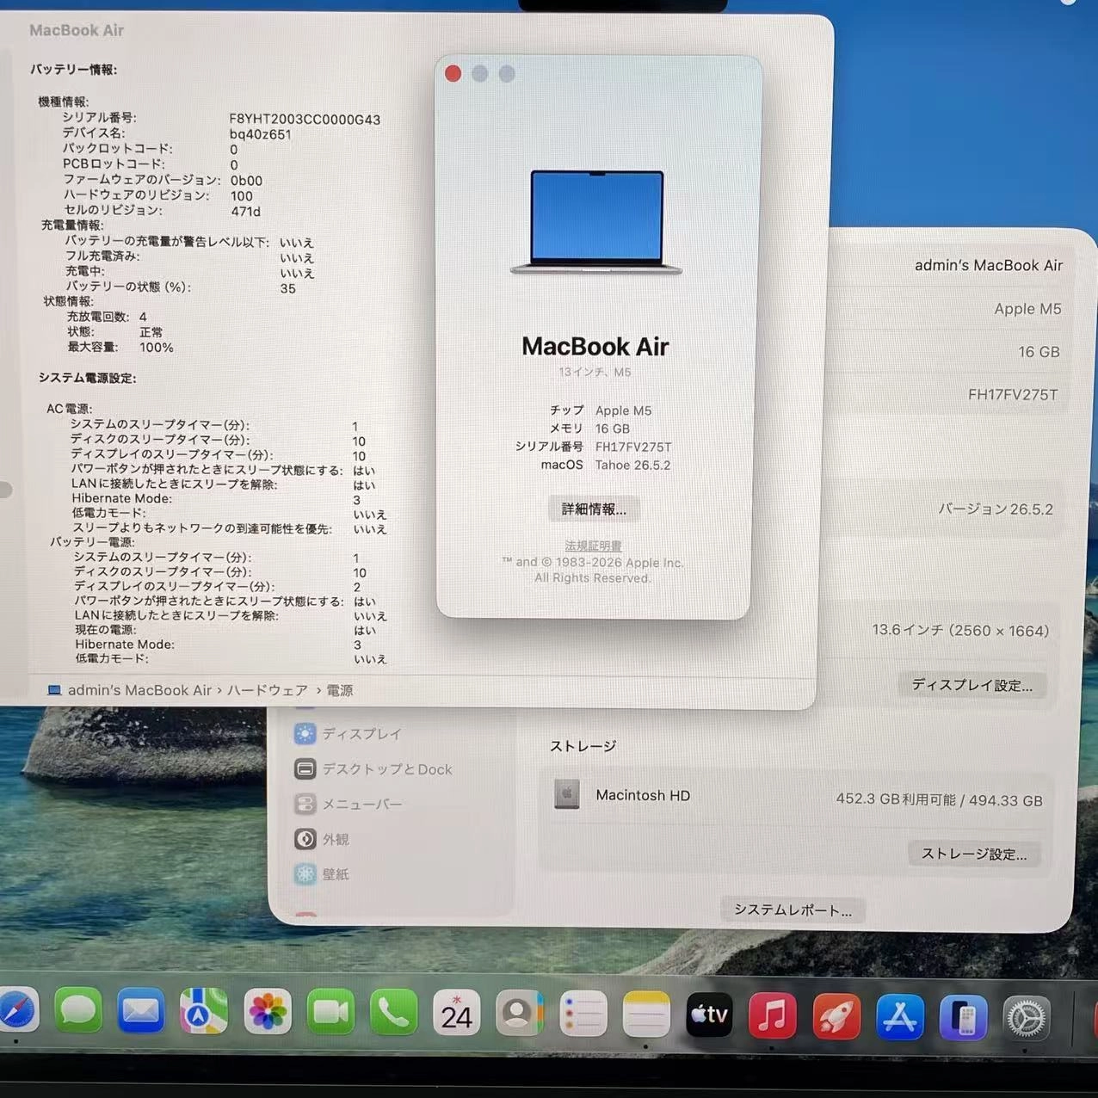1098x1098 pixels.
Task: Launch Mail from the Dock
Action: tap(140, 1012)
